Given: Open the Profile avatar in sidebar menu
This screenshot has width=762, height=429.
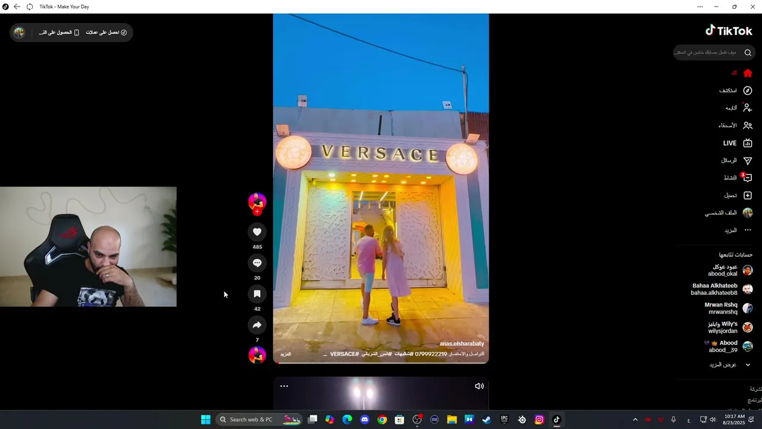Looking at the screenshot, I should 748,213.
